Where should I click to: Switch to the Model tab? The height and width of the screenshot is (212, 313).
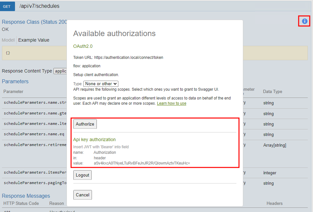tap(8, 40)
